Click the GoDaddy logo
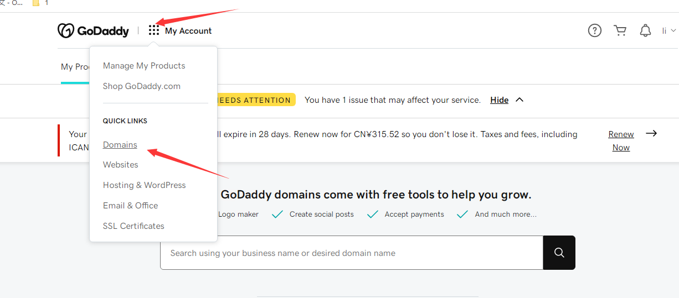 click(x=93, y=31)
